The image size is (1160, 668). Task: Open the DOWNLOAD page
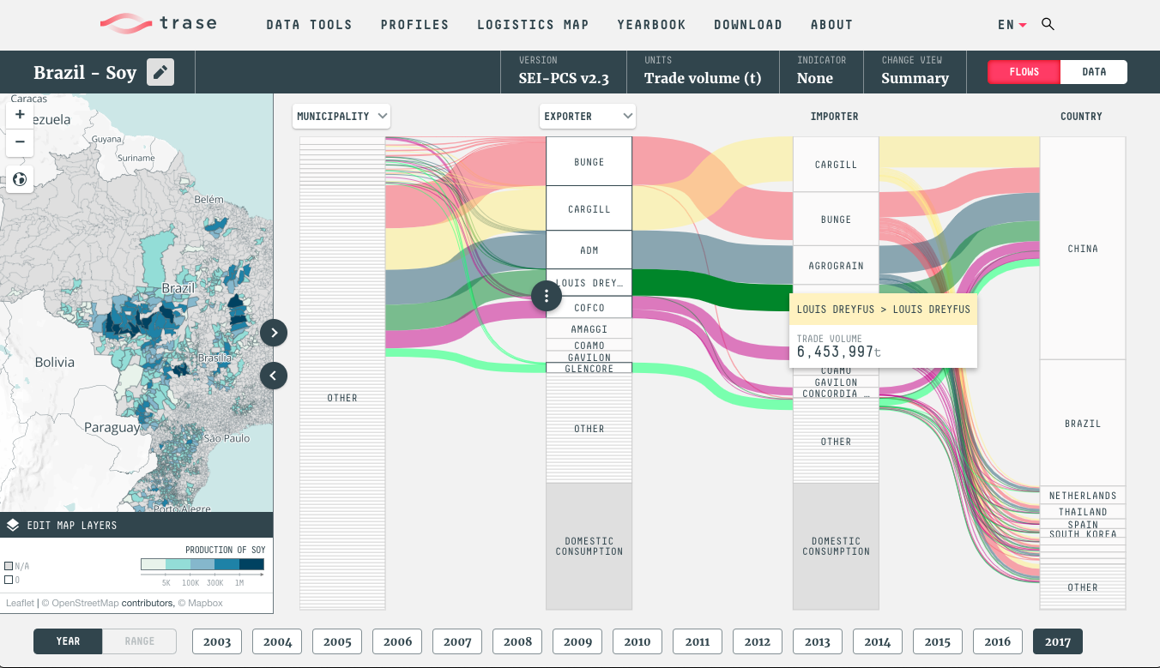pos(748,25)
